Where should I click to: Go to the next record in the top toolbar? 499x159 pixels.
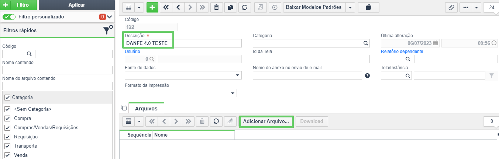click(x=190, y=7)
